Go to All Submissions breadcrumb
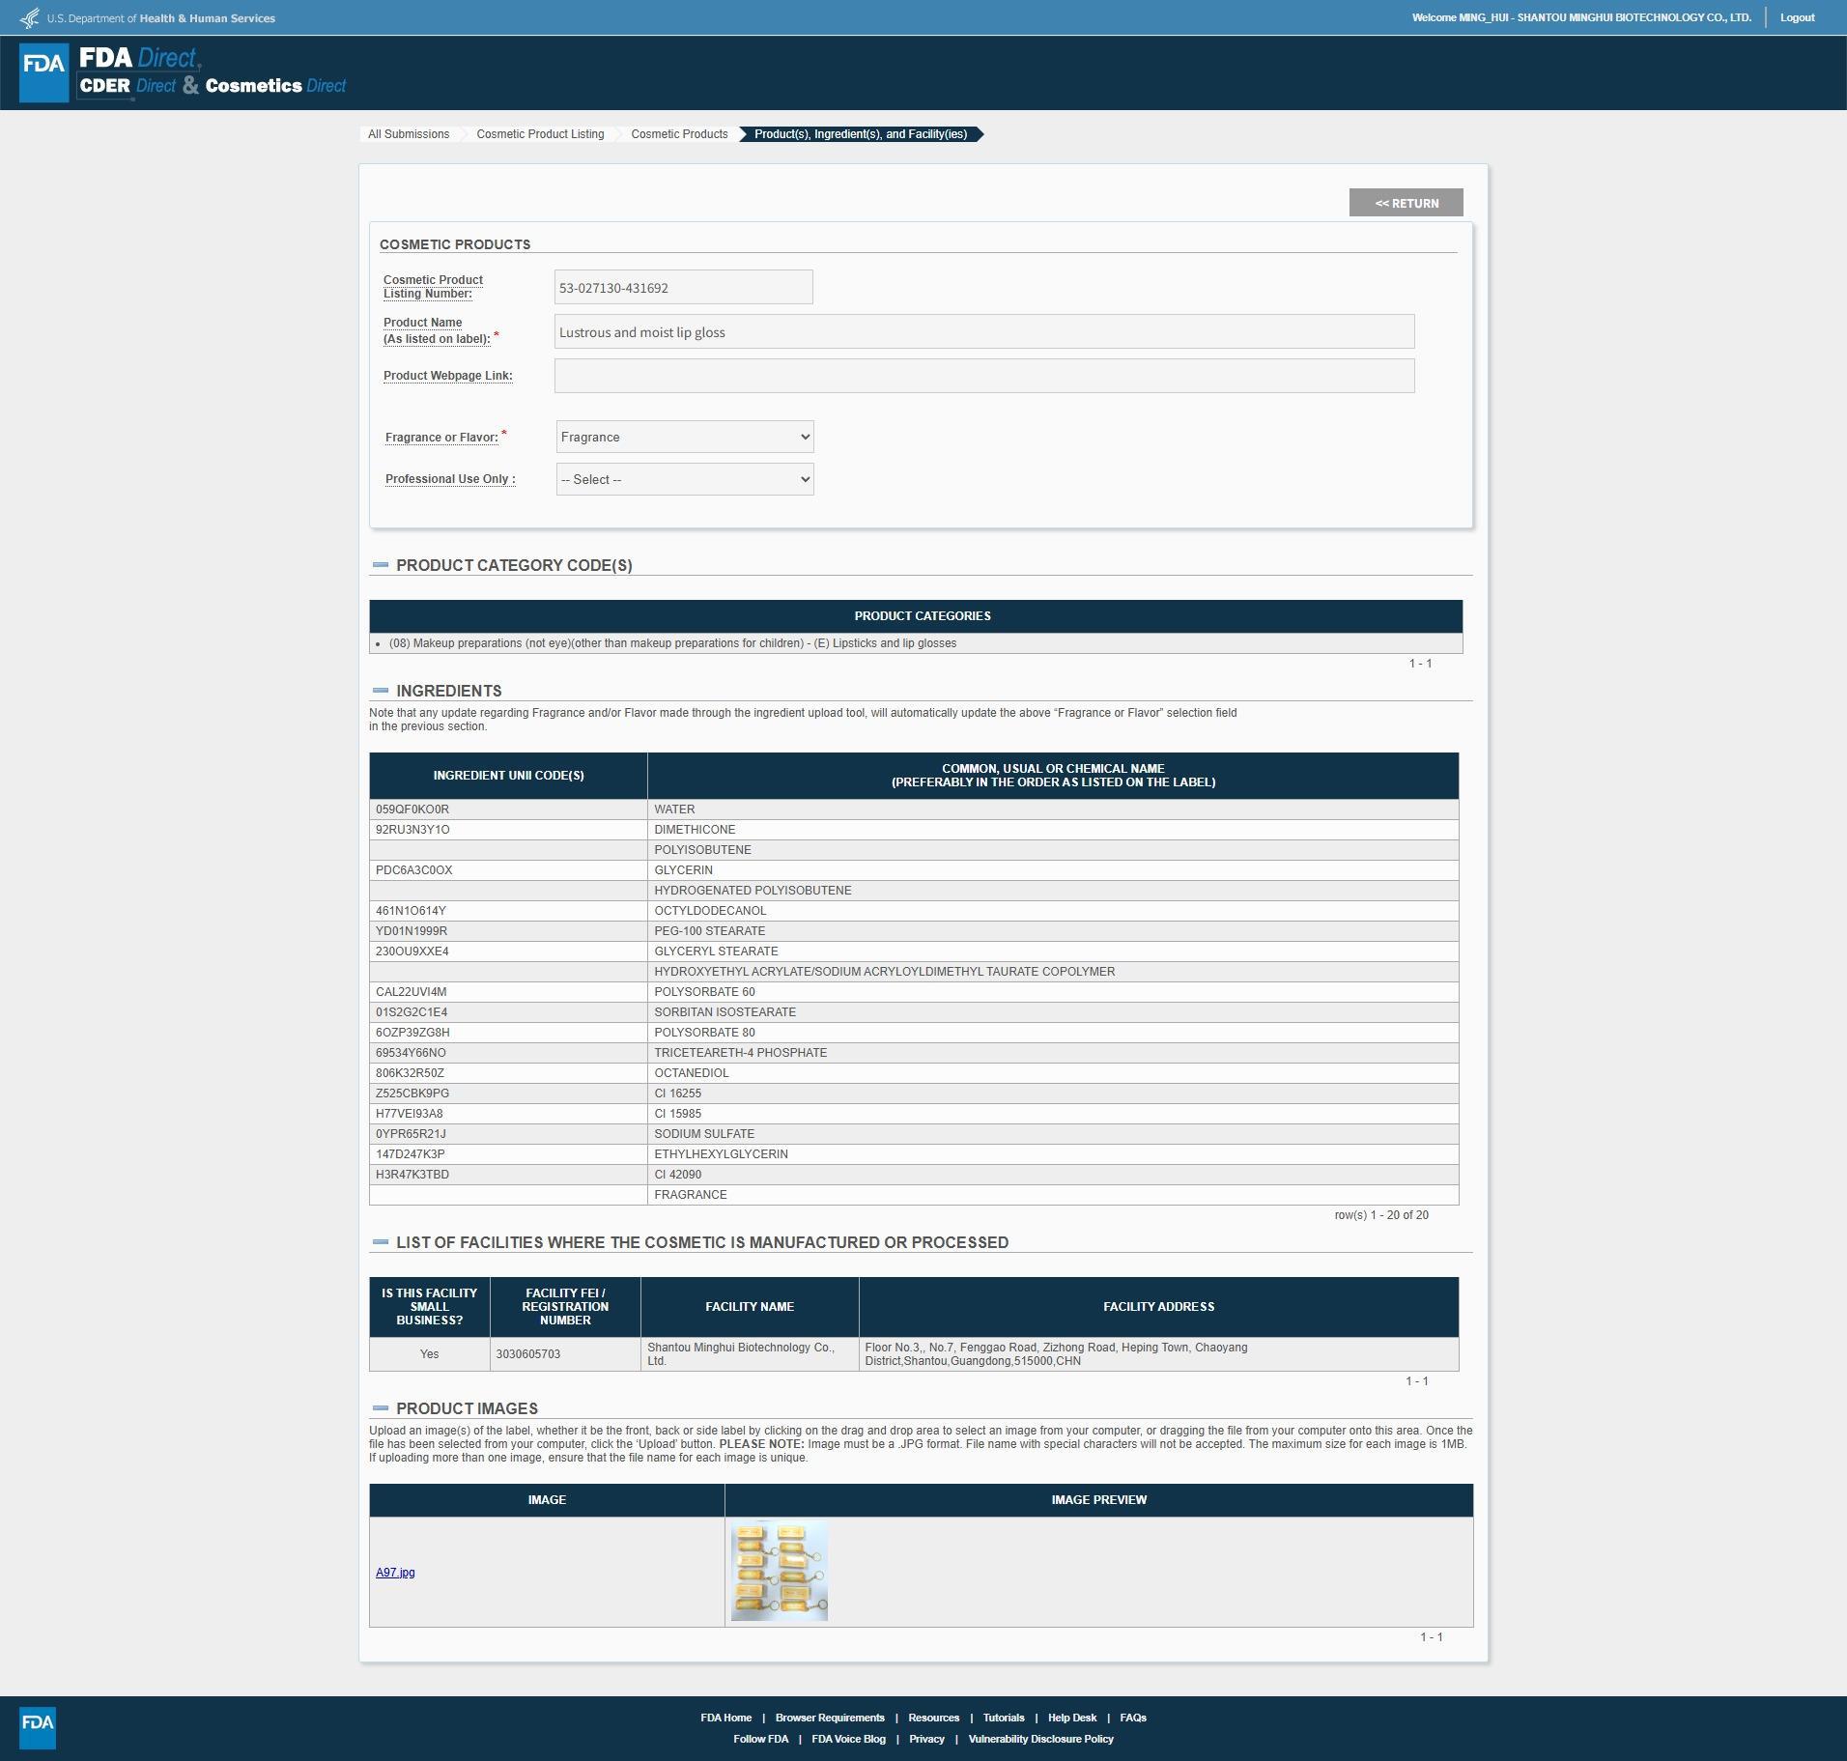Viewport: 1847px width, 1761px height. 408,134
